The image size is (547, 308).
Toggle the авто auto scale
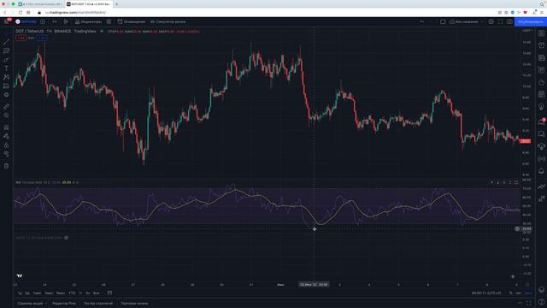(x=528, y=293)
